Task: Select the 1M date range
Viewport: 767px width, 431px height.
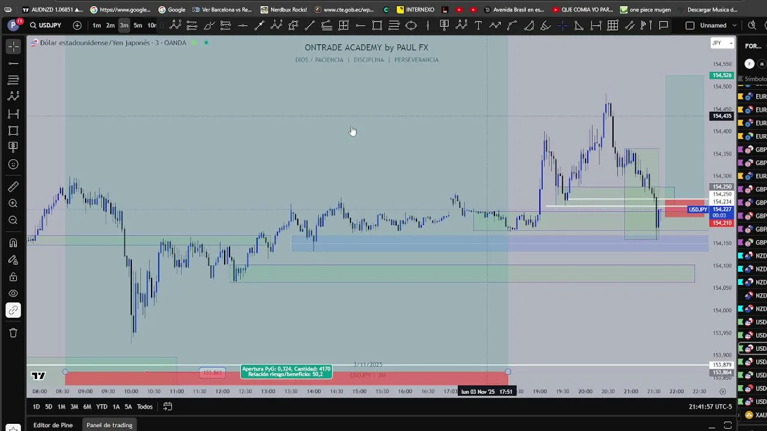Action: 61,406
